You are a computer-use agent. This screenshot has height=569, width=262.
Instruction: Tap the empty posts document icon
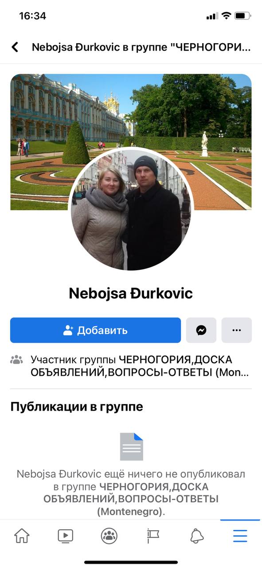tap(132, 447)
